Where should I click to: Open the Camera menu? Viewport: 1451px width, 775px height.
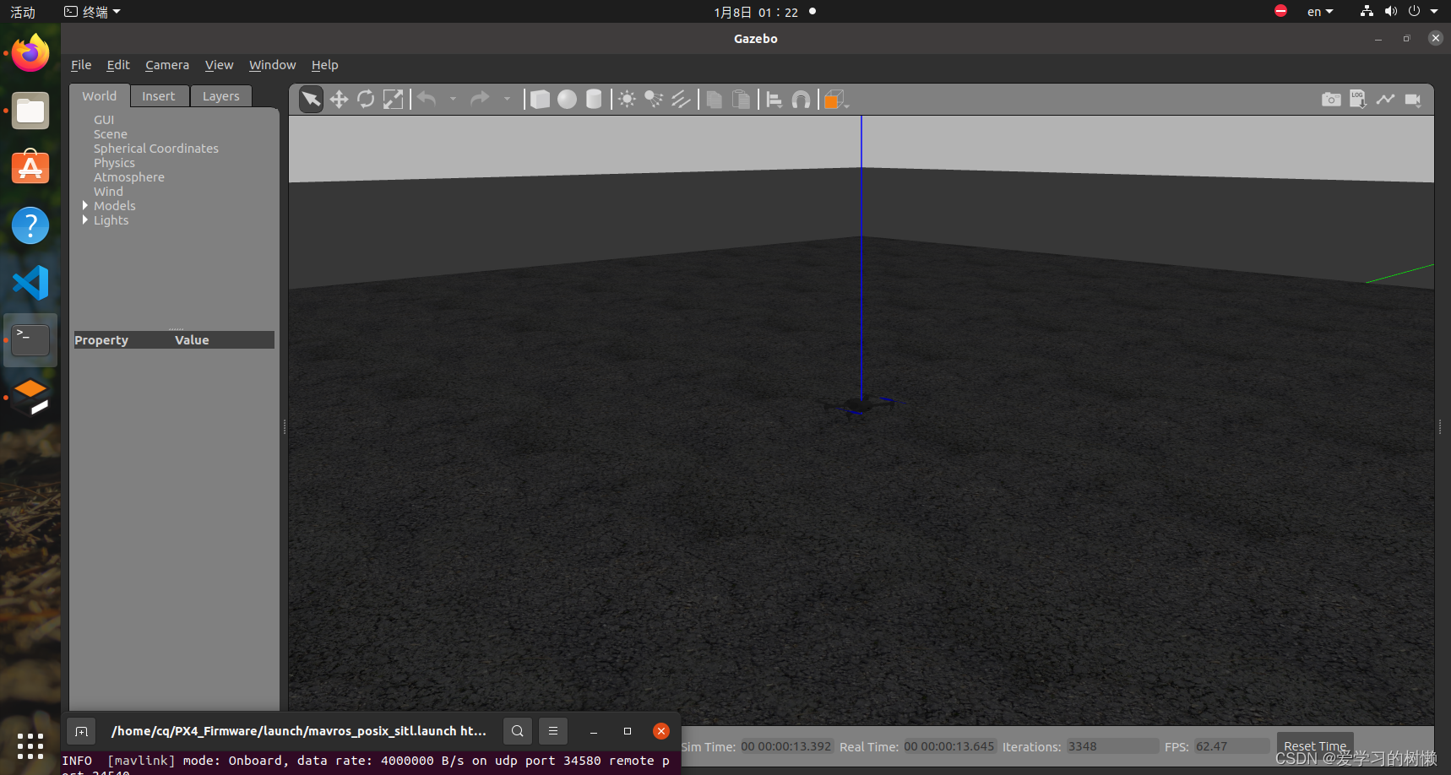click(x=167, y=65)
